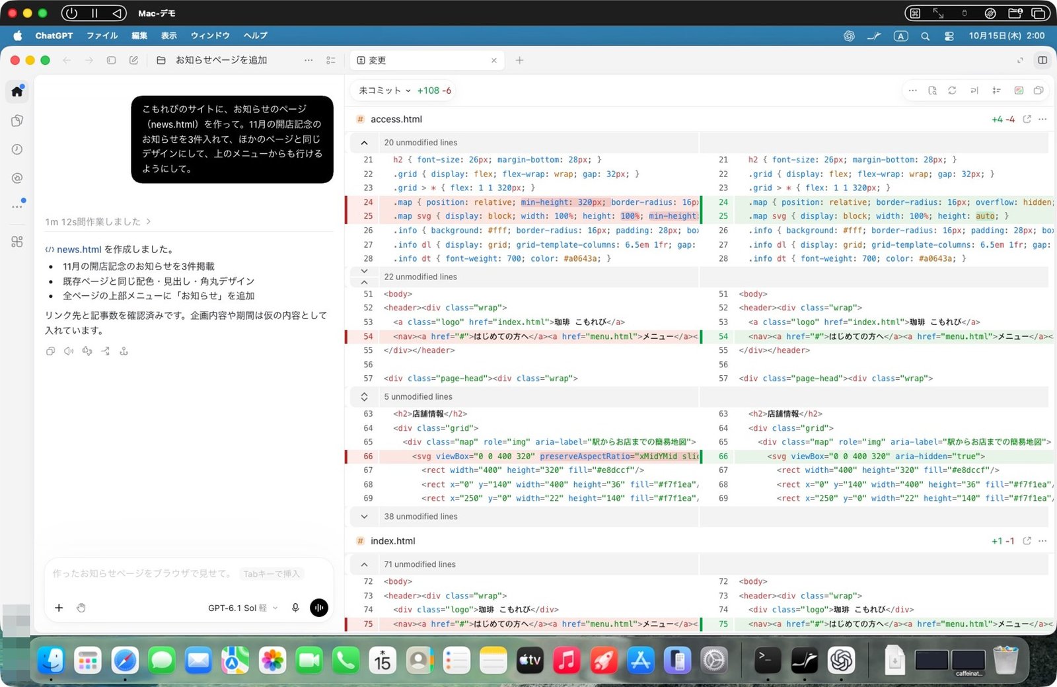Open the ファイル menu in menu bar

pyautogui.click(x=102, y=36)
